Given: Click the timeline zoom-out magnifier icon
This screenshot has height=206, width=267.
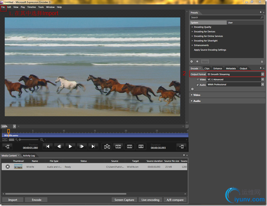Looking at the screenshot, I should pos(17,140).
